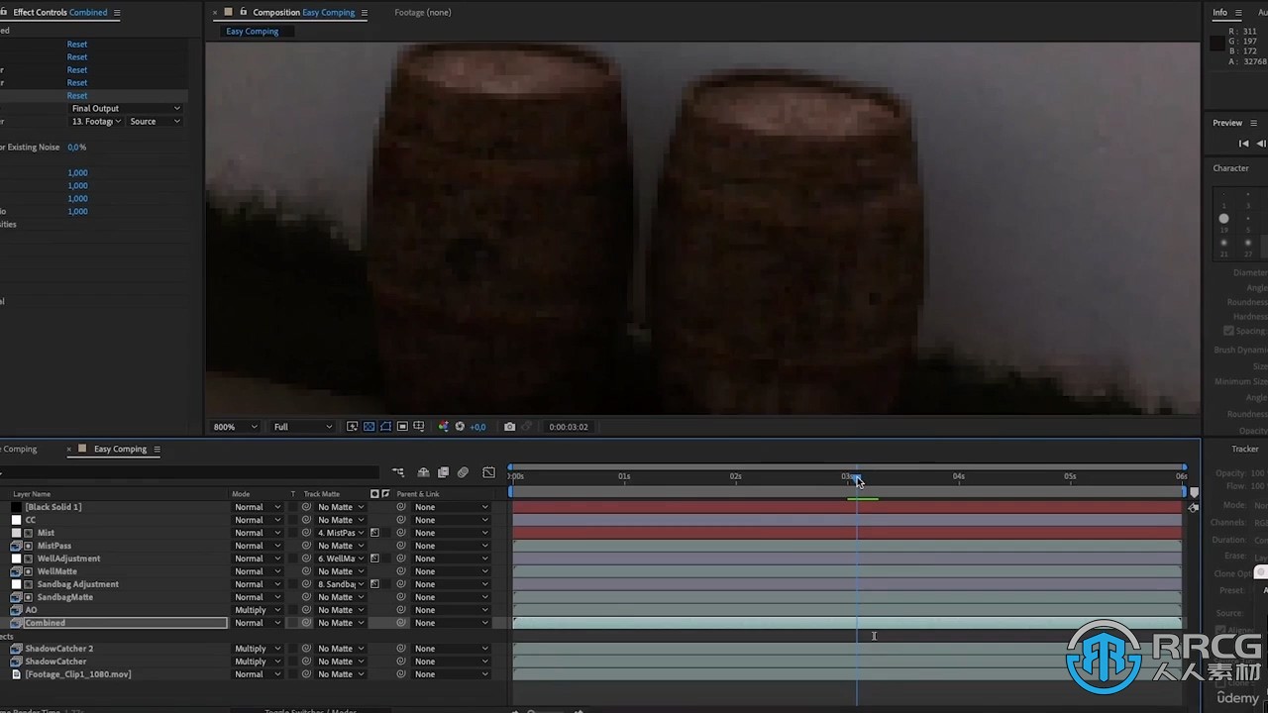
Task: Open the magnification 800% dropdown
Action: click(236, 427)
